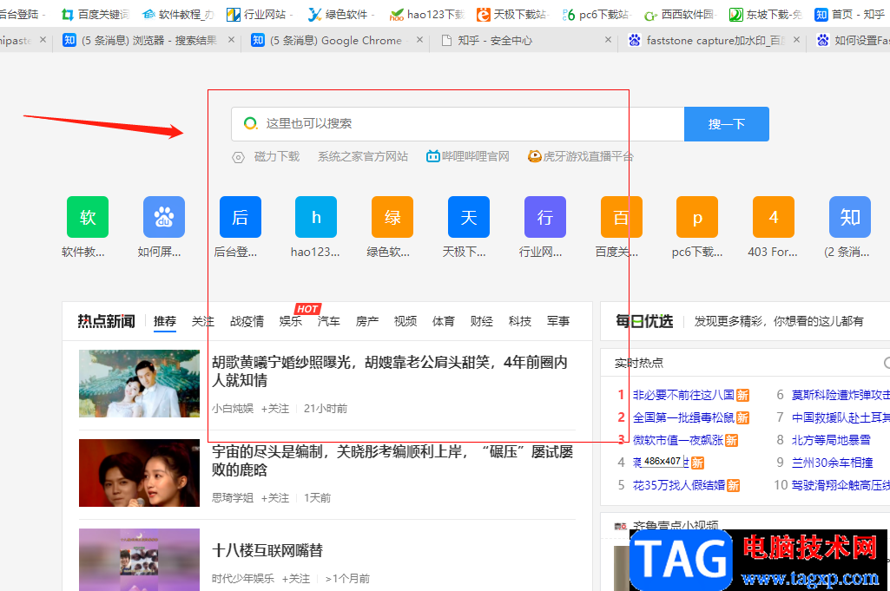This screenshot has width=890, height=591.
Task: Open the 天极下载站 bookmark
Action: 511,14
